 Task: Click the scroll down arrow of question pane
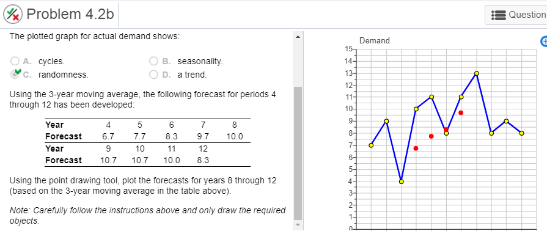pos(298,225)
